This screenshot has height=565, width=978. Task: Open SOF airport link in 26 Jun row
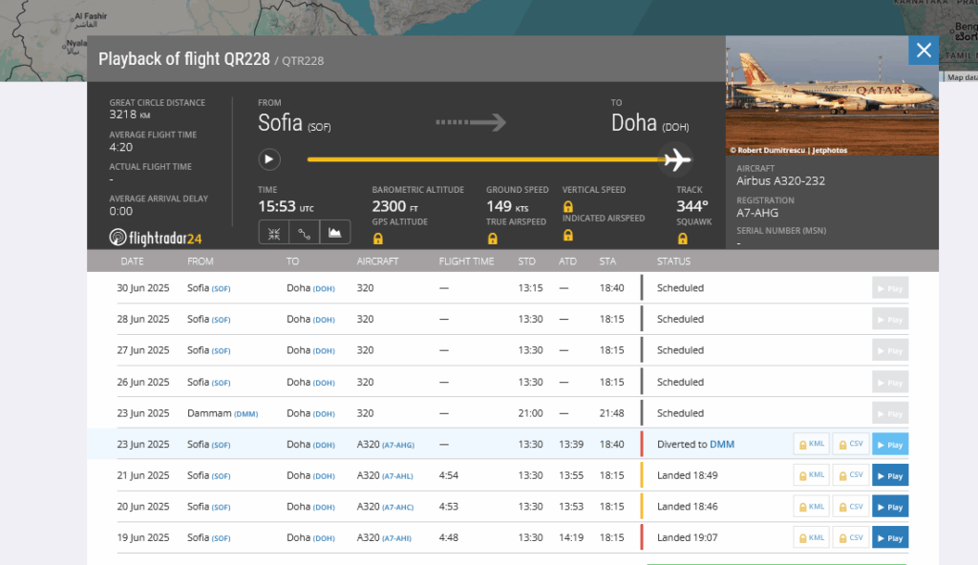pos(221,383)
